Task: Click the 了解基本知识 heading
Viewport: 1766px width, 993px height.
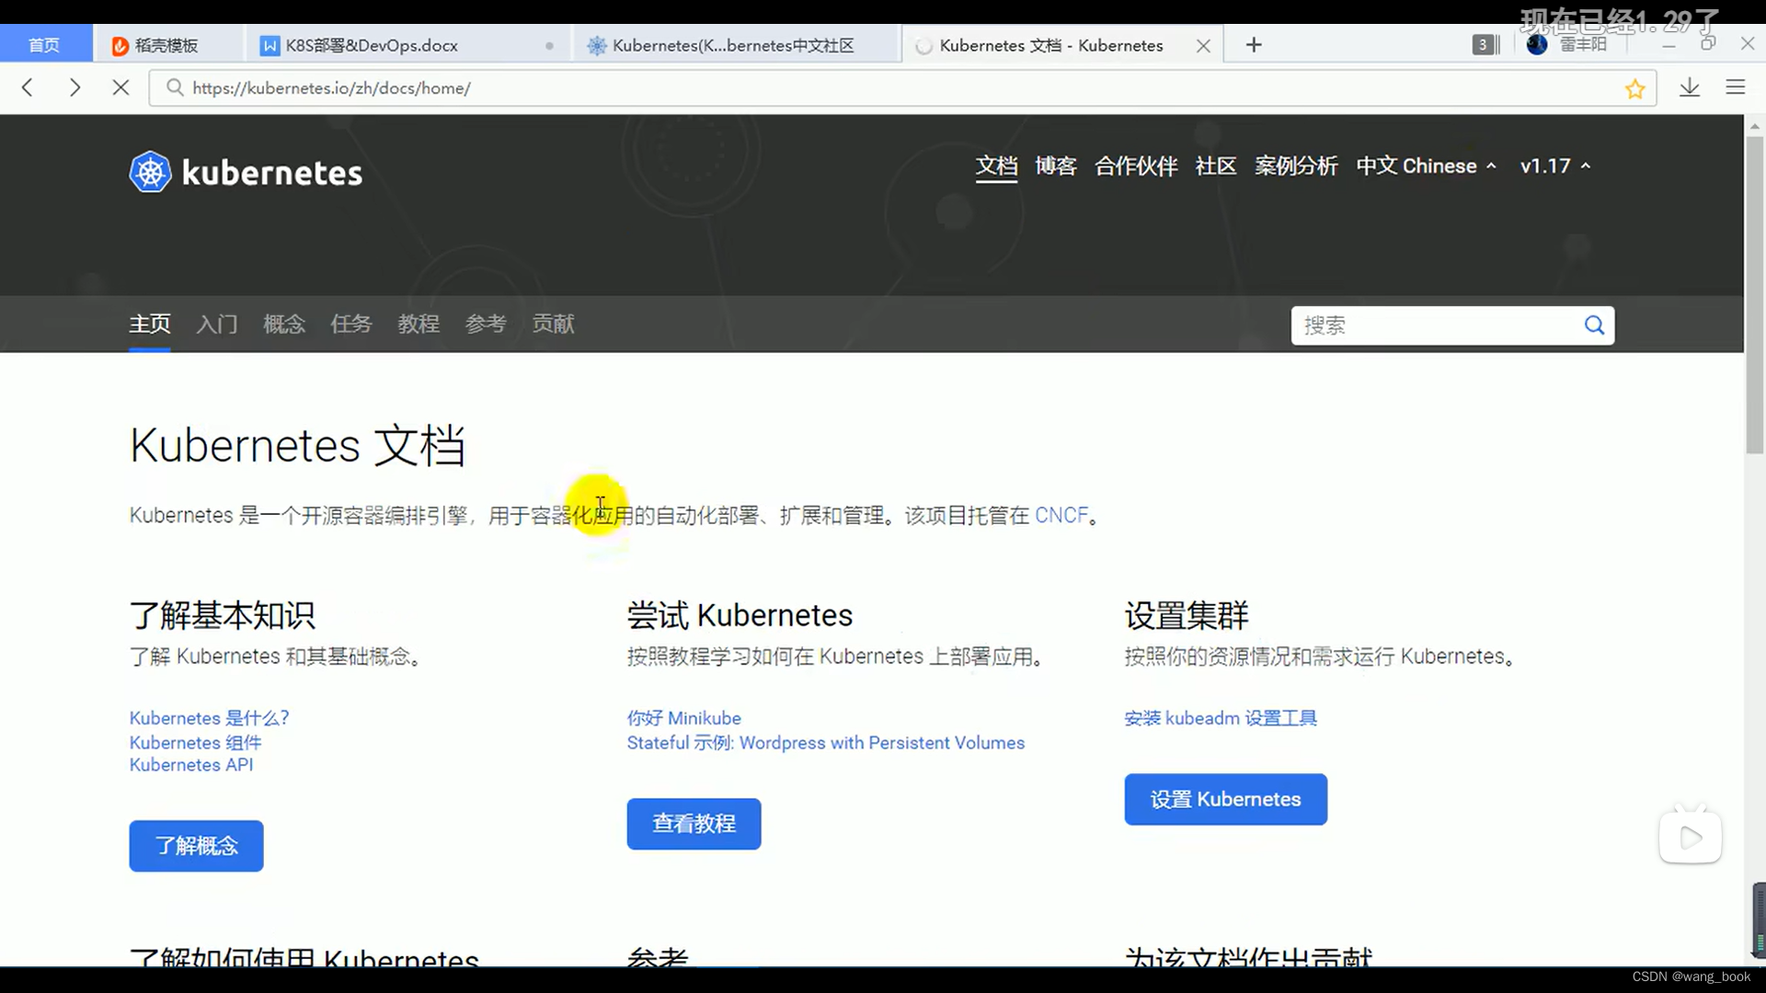Action: click(223, 615)
